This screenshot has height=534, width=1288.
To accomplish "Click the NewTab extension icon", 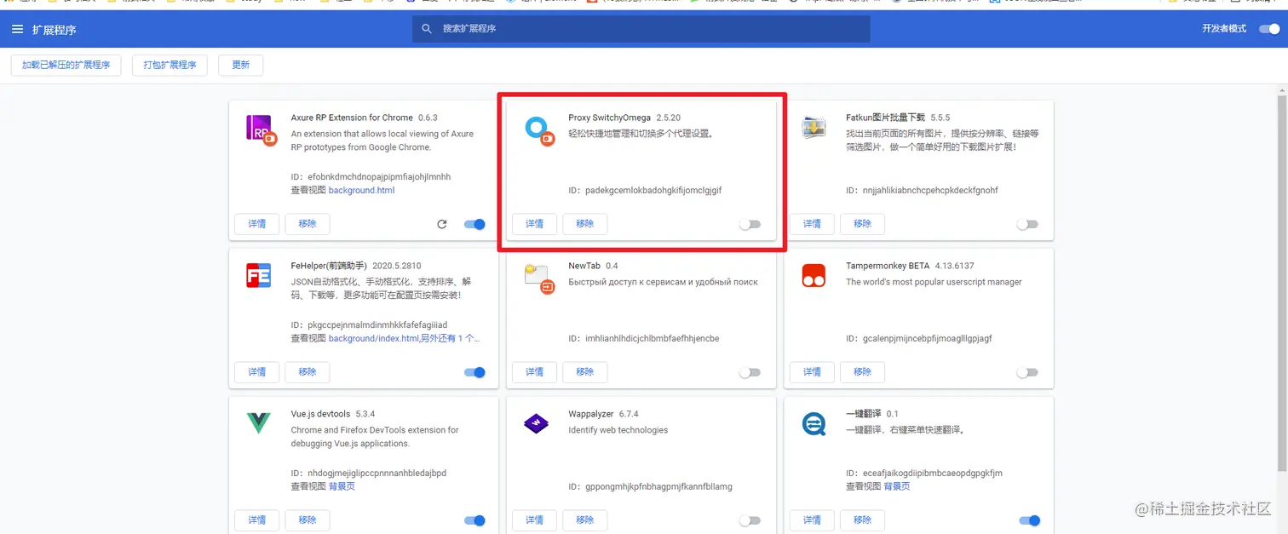I will (541, 278).
